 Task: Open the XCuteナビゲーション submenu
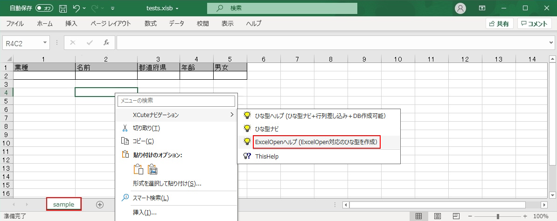click(176, 115)
